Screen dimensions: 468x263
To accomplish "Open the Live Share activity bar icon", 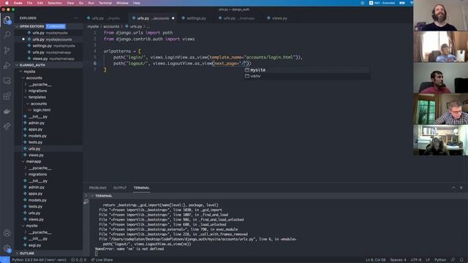I will (7, 126).
